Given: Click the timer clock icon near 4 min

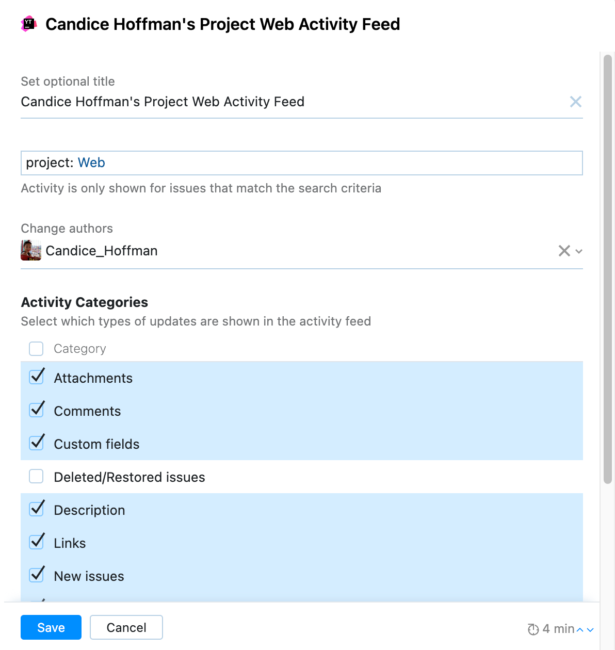Looking at the screenshot, I should pos(533,629).
